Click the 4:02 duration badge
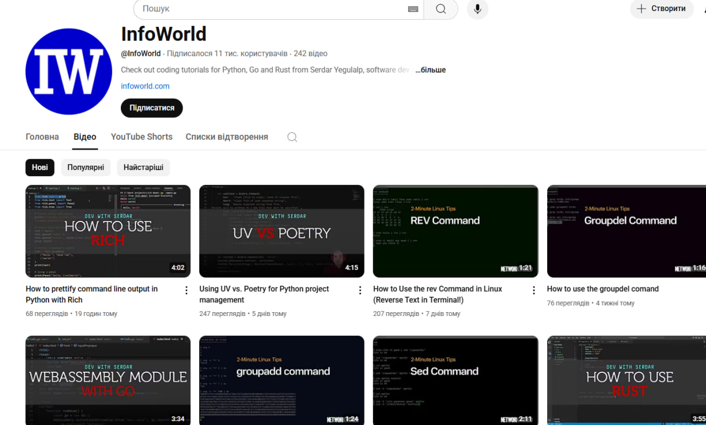Viewport: 706px width, 425px height. click(178, 268)
